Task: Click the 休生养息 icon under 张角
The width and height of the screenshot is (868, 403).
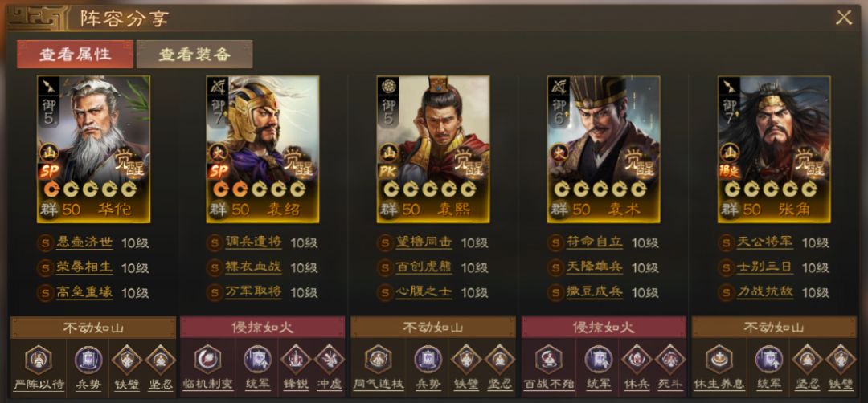Action: pyautogui.click(x=719, y=360)
